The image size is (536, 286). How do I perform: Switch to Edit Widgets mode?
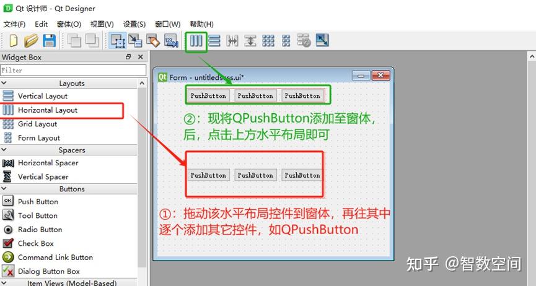[x=118, y=41]
